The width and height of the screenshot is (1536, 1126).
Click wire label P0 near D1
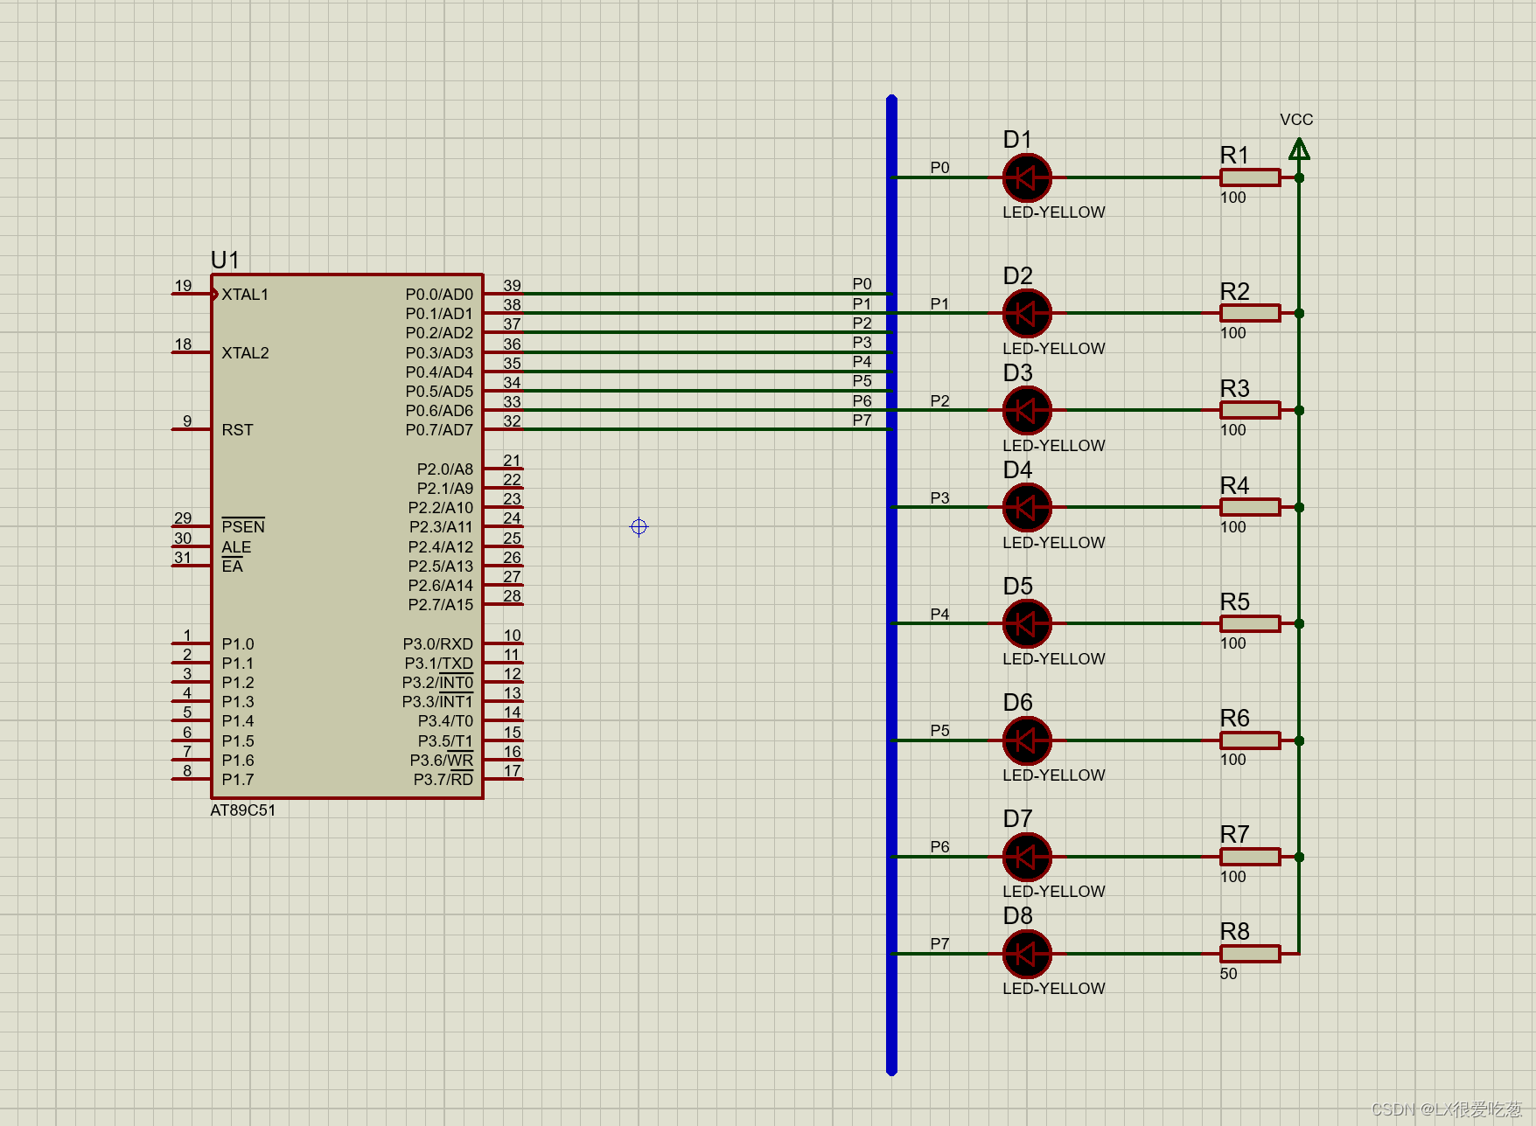pos(939,168)
